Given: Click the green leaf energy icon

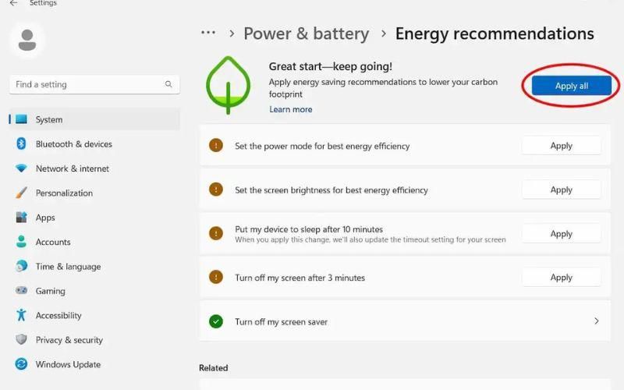Looking at the screenshot, I should (228, 85).
